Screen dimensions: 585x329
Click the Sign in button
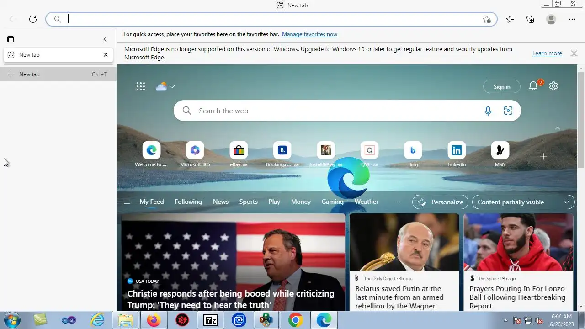(x=502, y=87)
